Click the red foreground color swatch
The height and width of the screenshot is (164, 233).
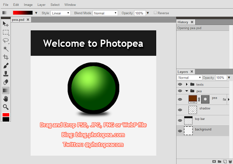coord(6,114)
